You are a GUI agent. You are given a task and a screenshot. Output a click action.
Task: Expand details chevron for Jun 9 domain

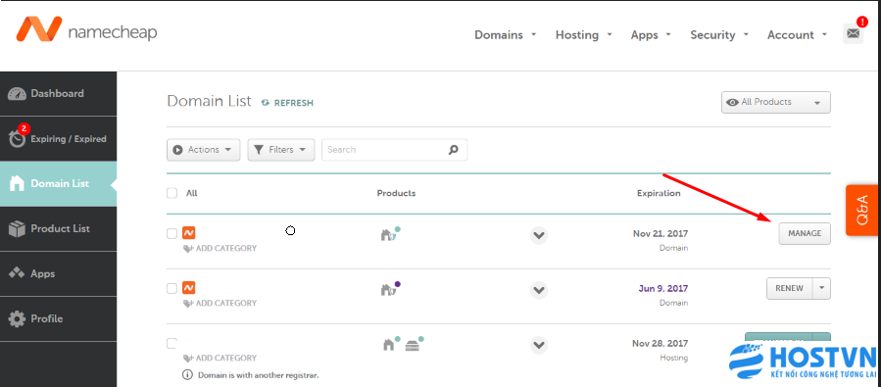click(539, 290)
